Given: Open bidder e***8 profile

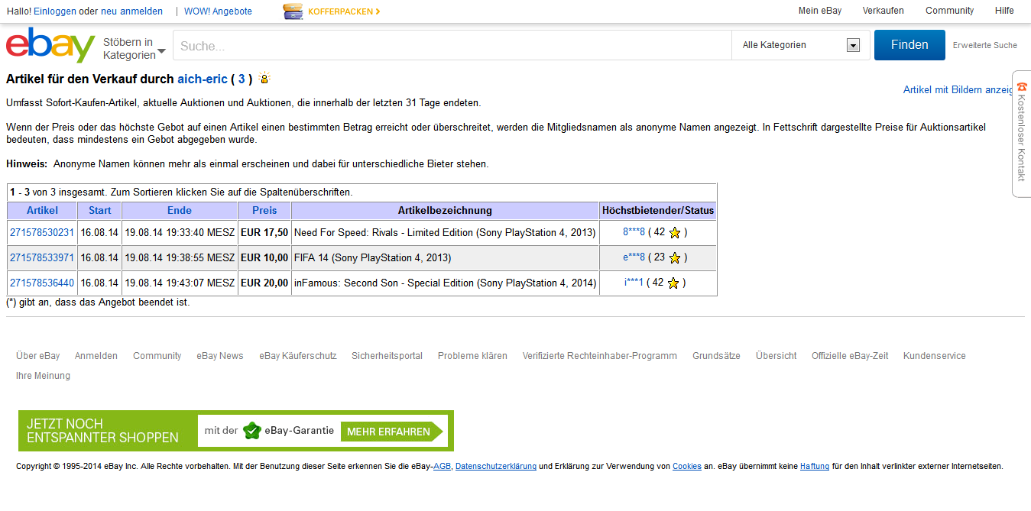Looking at the screenshot, I should point(634,258).
